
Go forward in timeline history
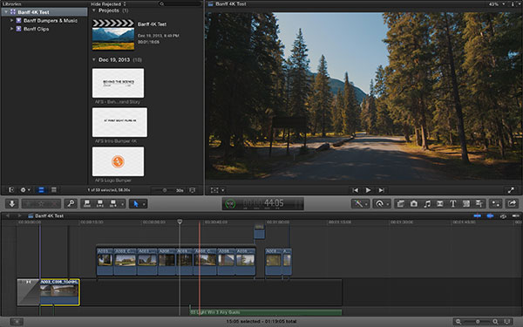coord(19,216)
